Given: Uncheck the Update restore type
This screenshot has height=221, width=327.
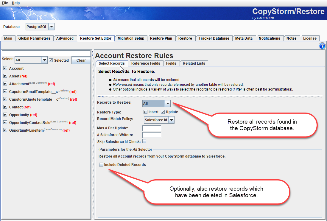Looking at the screenshot, I should point(163,112).
